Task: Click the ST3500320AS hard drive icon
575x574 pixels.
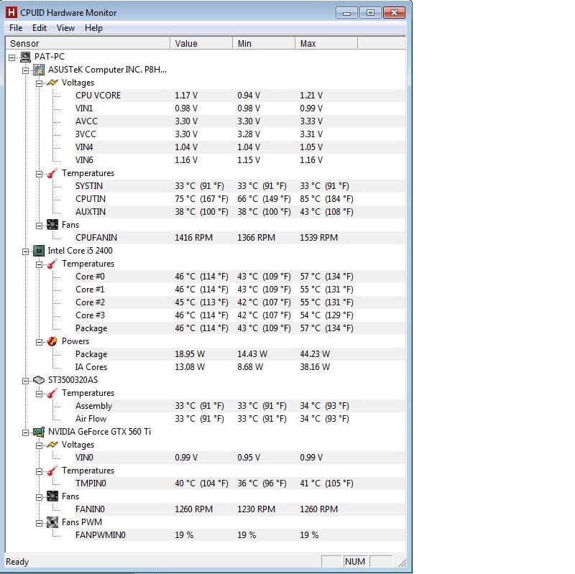Action: coord(39,380)
